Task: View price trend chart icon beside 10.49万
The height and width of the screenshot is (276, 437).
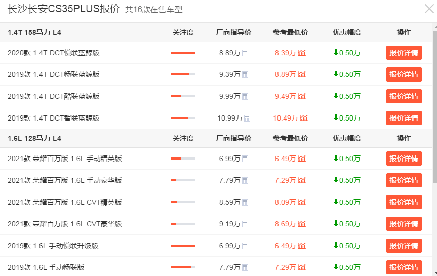Action: pos(304,118)
